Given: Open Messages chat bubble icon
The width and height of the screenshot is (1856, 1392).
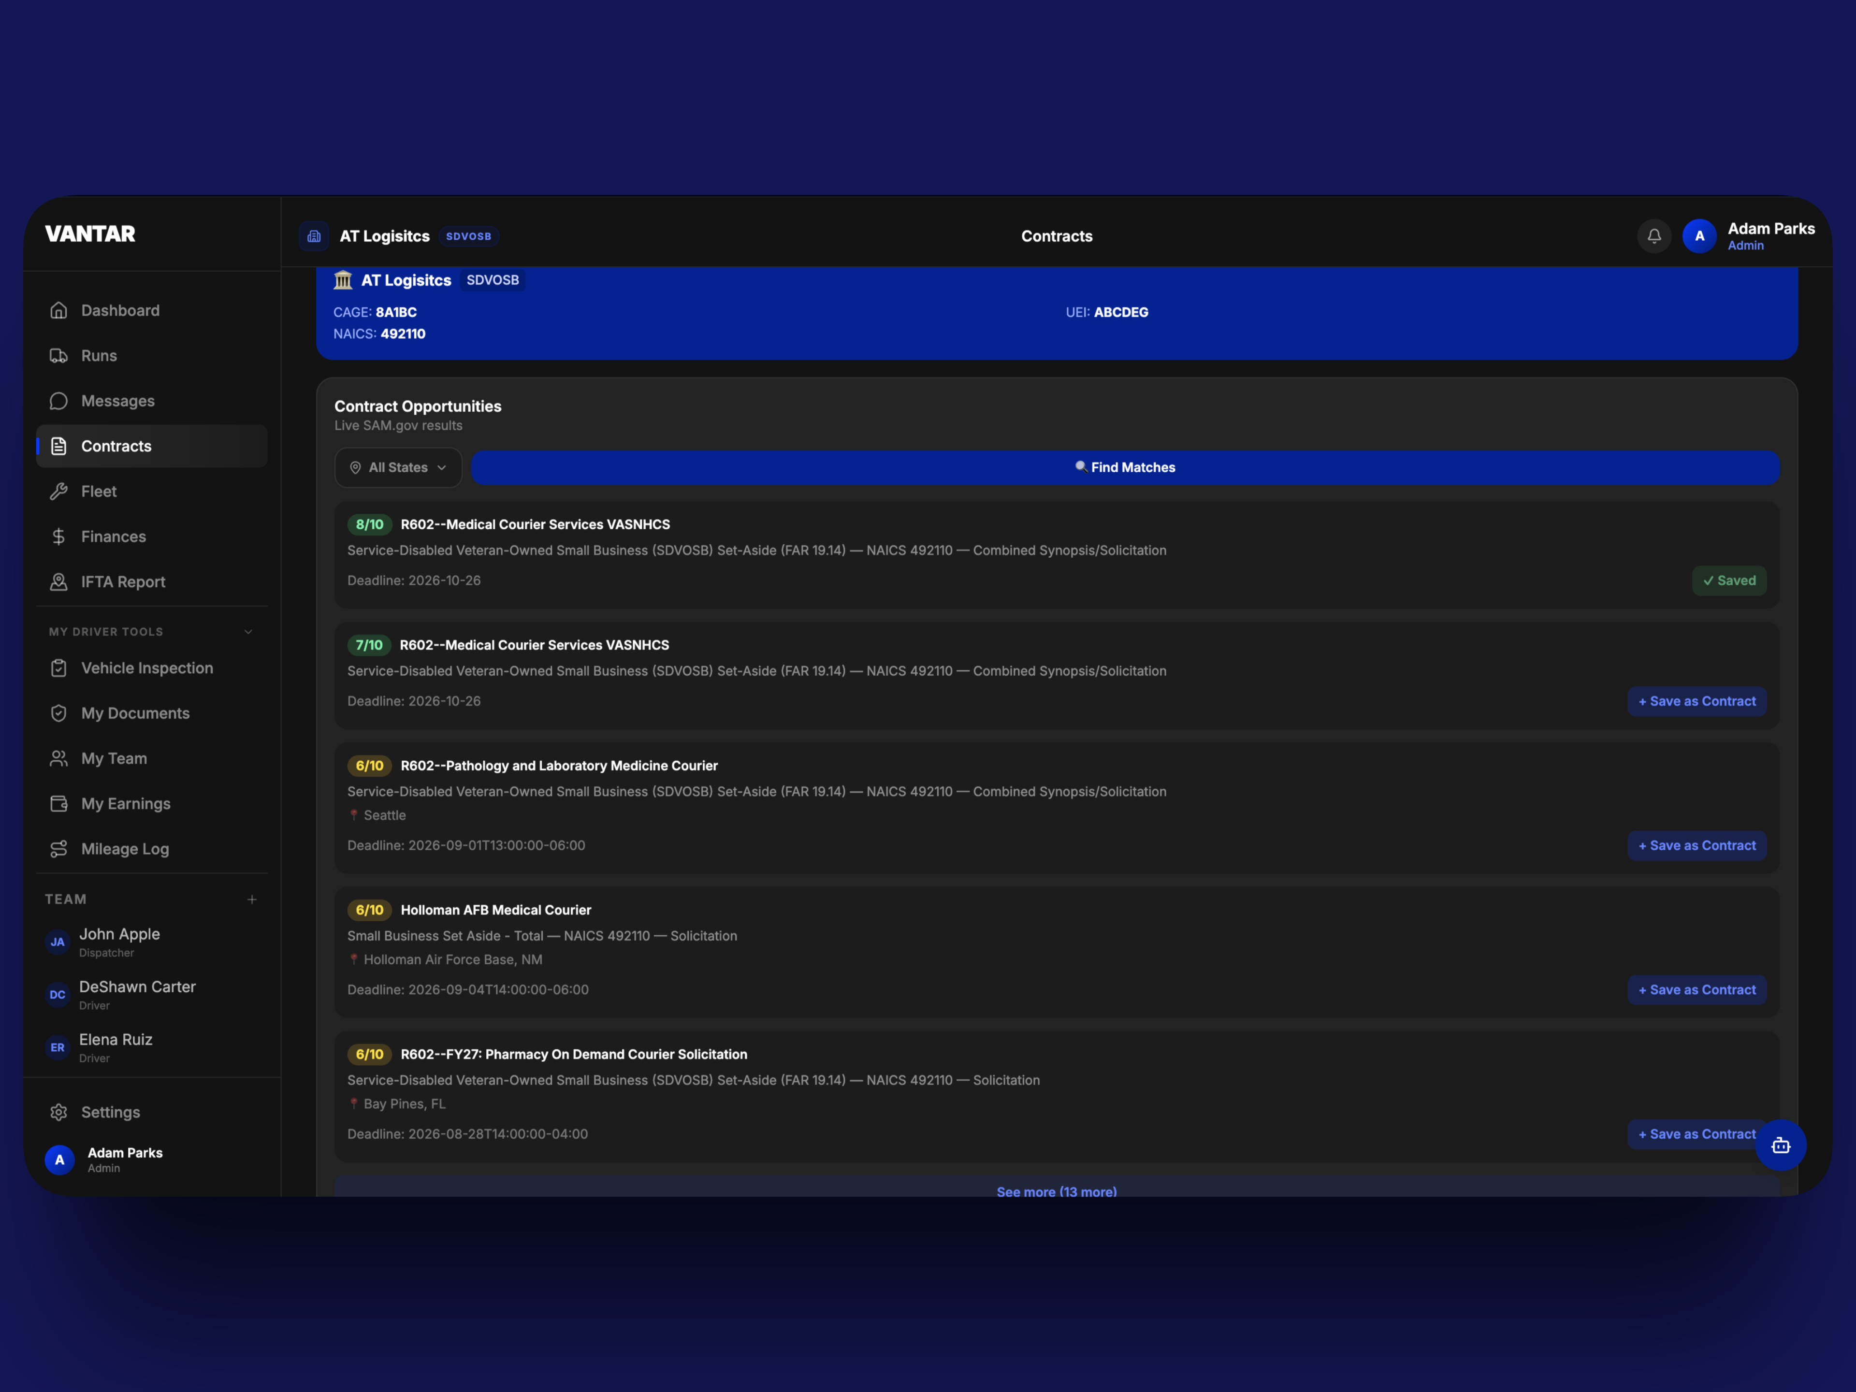Looking at the screenshot, I should point(59,401).
